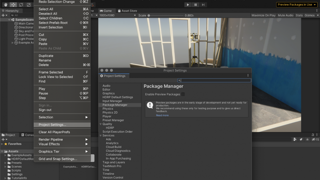Click the Read more link in Package Manager
This screenshot has height=180, width=320.
tap(162, 115)
